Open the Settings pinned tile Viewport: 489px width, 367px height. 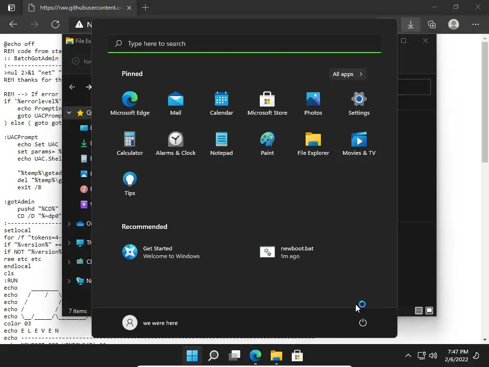point(359,104)
